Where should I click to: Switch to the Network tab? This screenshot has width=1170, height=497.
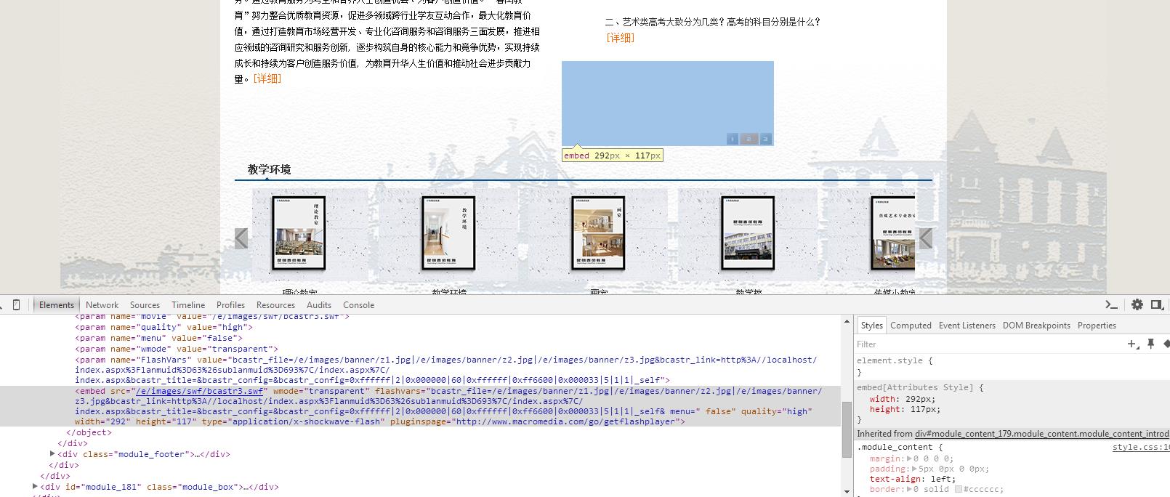(102, 305)
